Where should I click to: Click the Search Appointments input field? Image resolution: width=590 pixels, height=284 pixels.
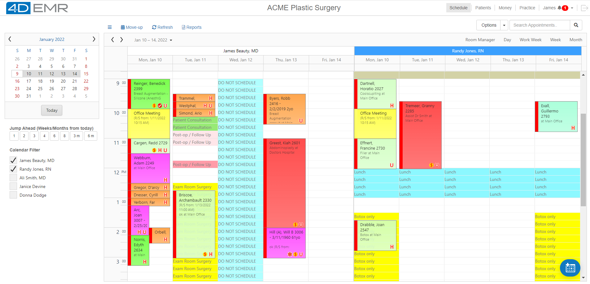click(x=540, y=25)
